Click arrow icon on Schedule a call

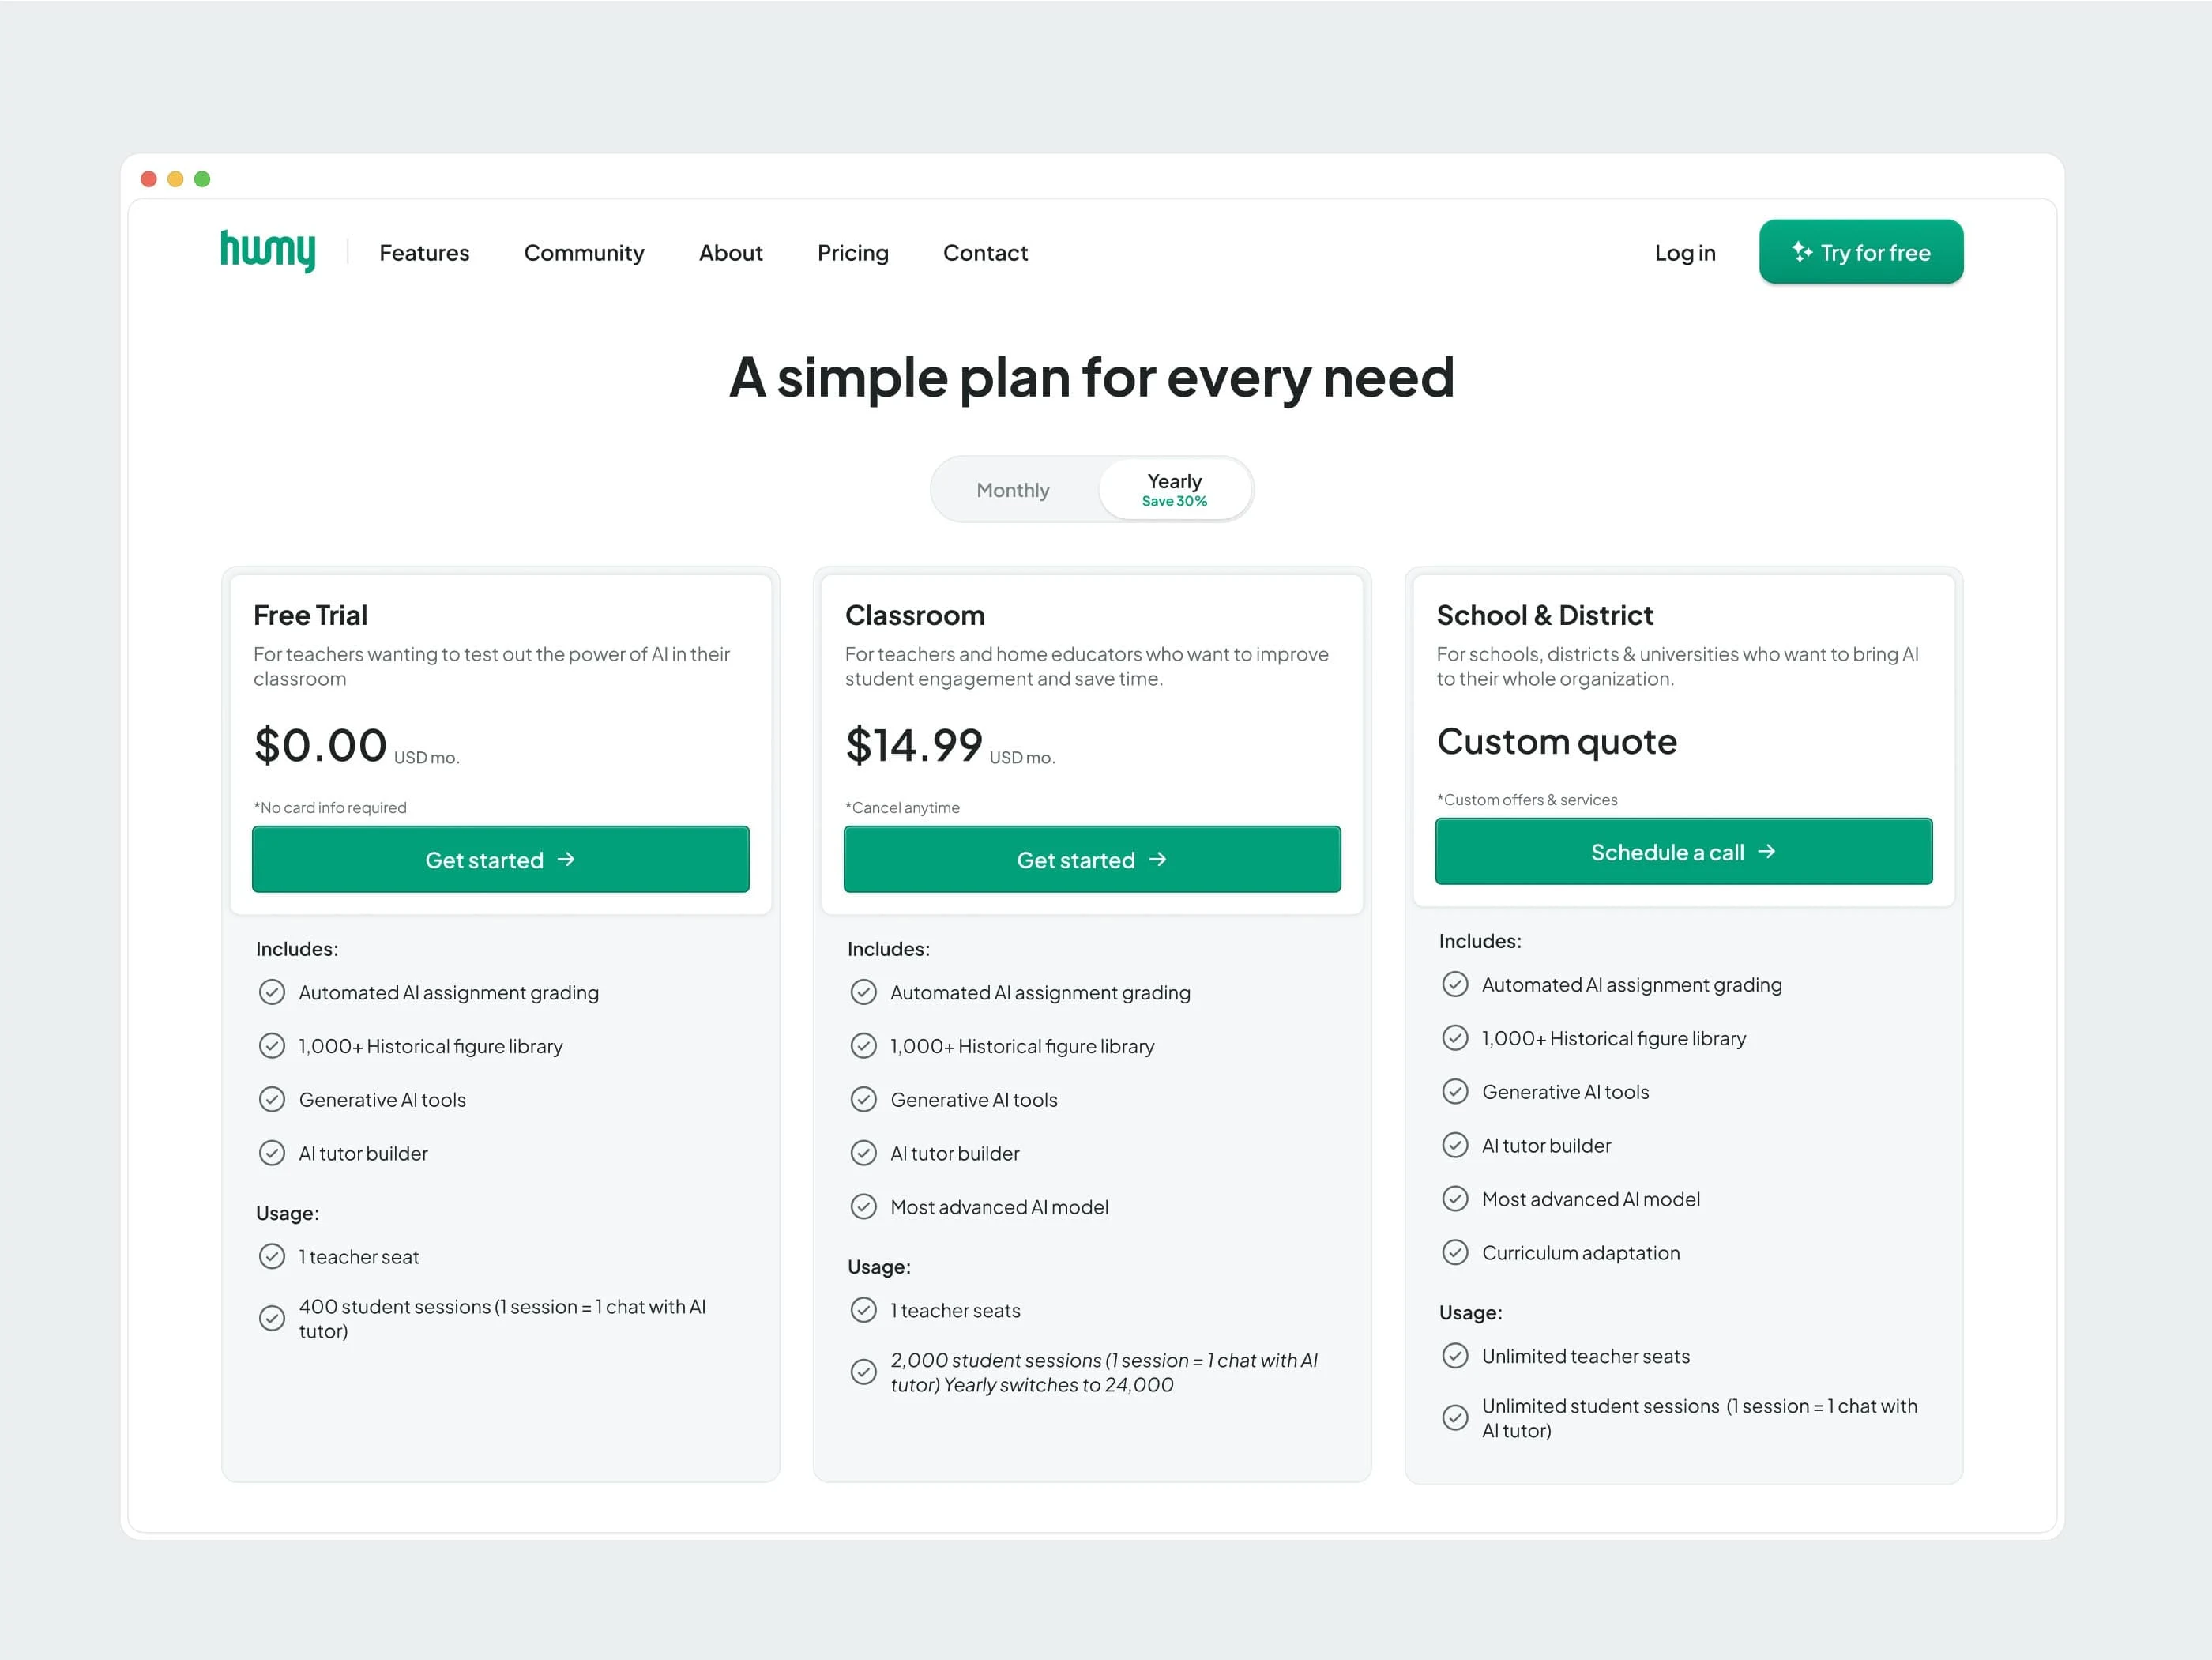click(1767, 851)
